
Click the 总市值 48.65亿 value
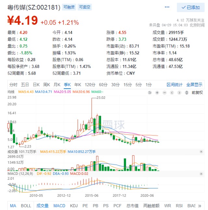click(175, 60)
